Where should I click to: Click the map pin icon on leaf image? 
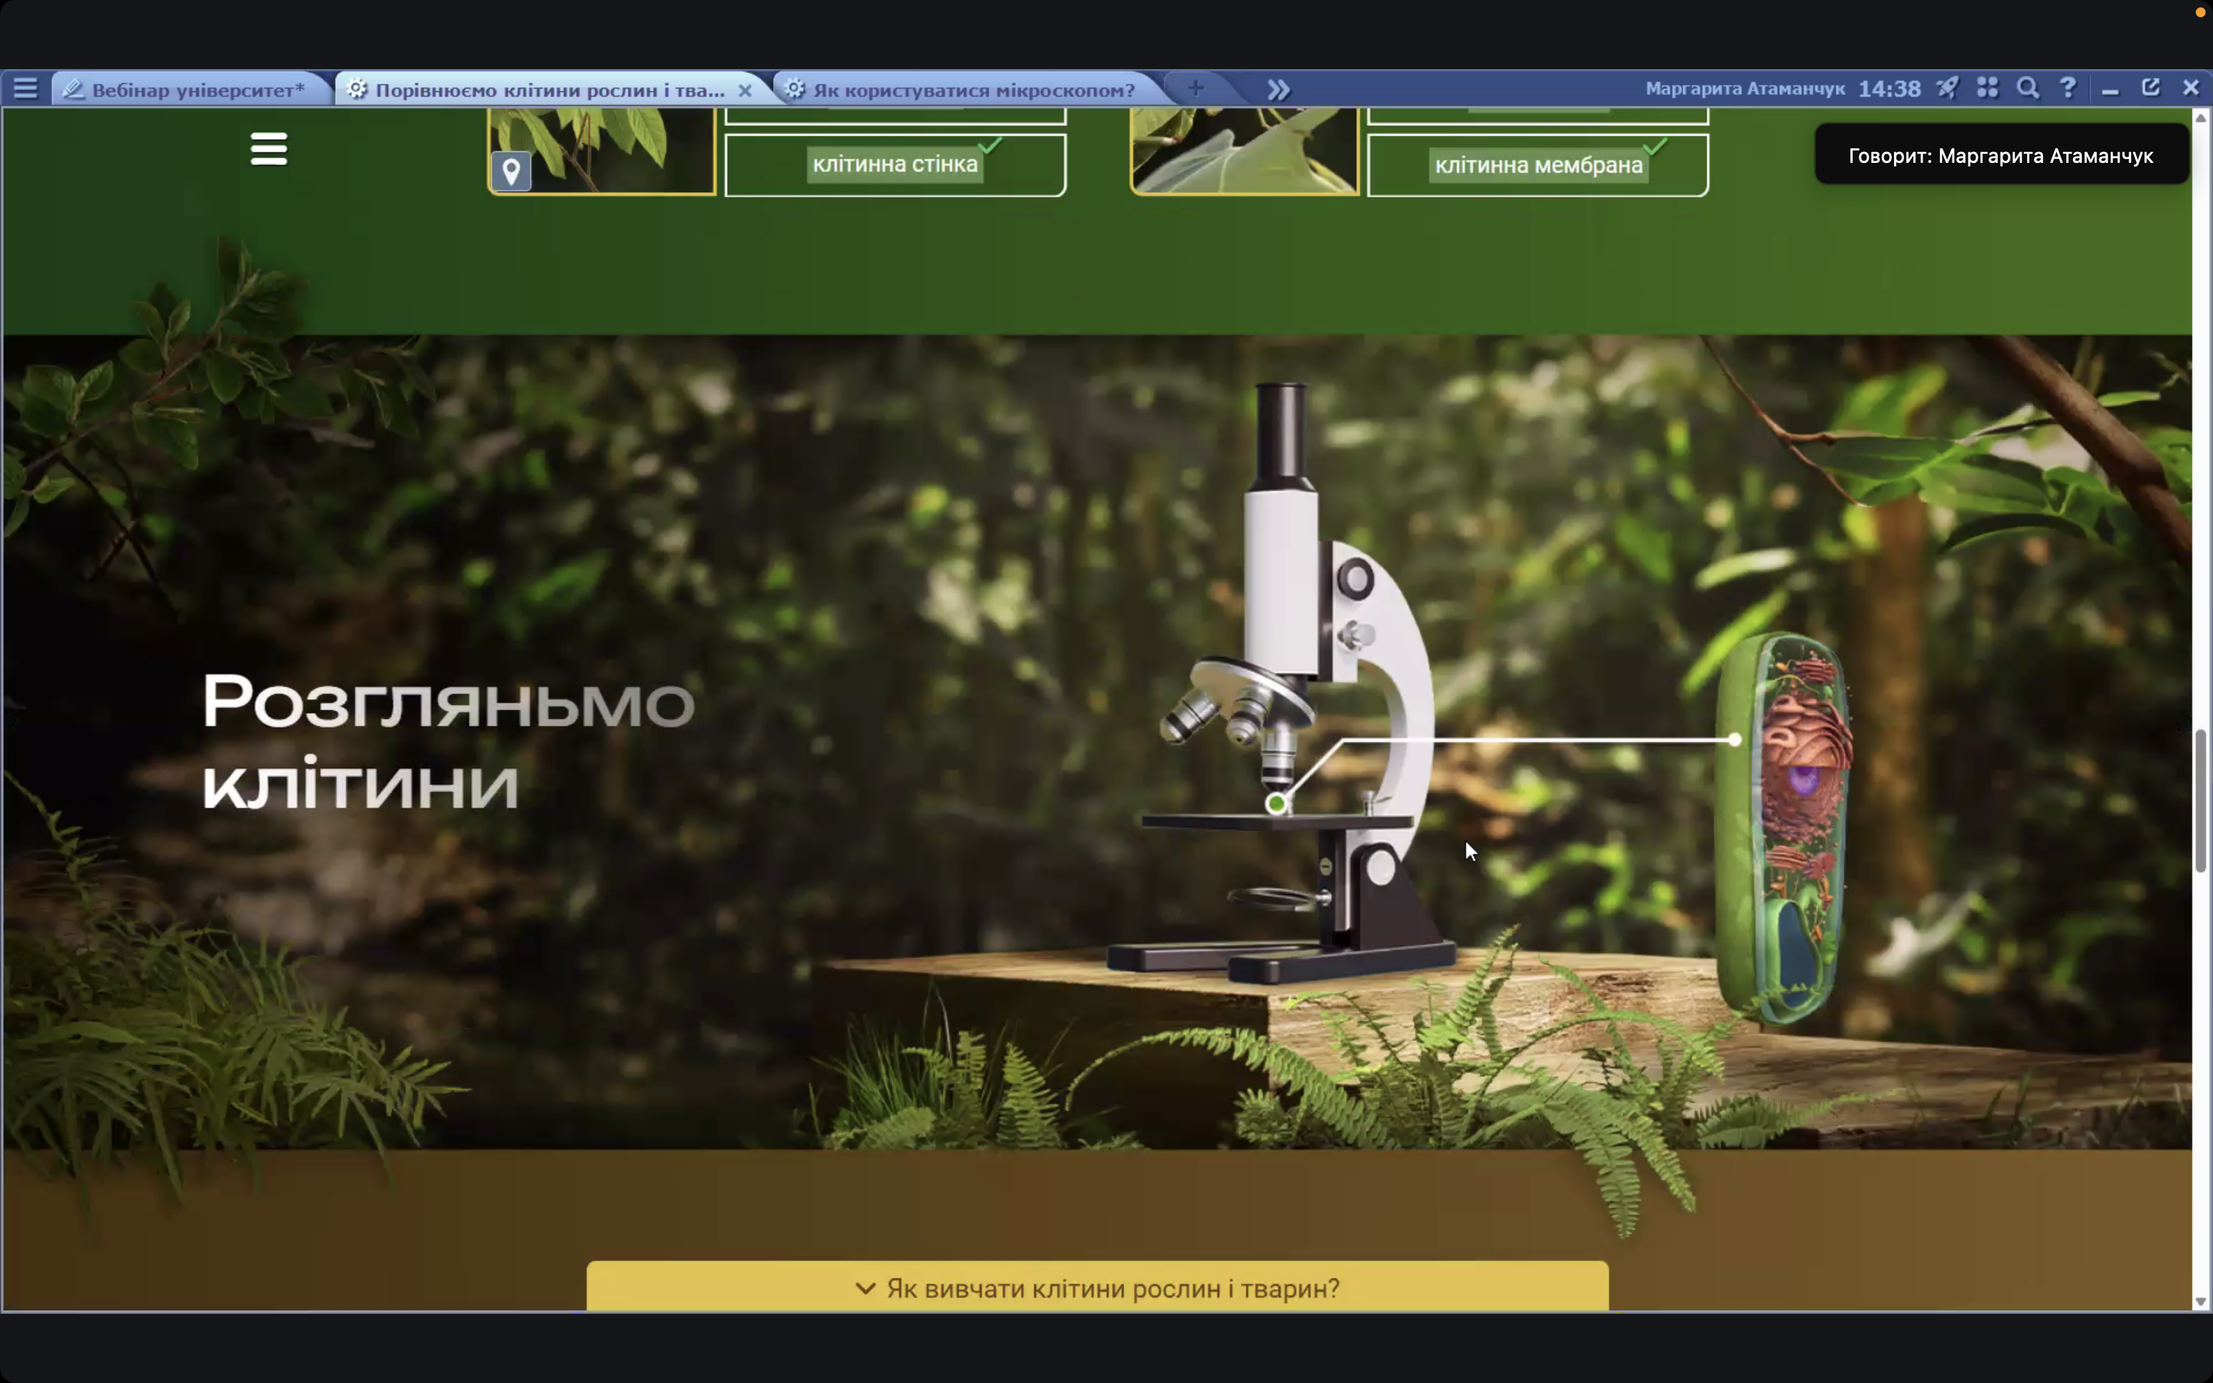(511, 170)
